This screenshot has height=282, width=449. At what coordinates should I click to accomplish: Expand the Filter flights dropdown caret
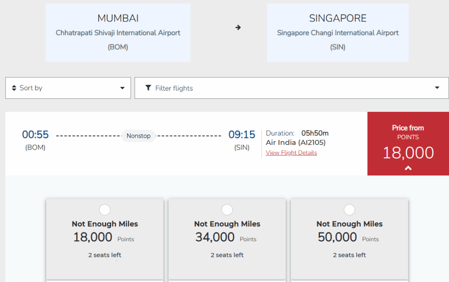pos(437,88)
